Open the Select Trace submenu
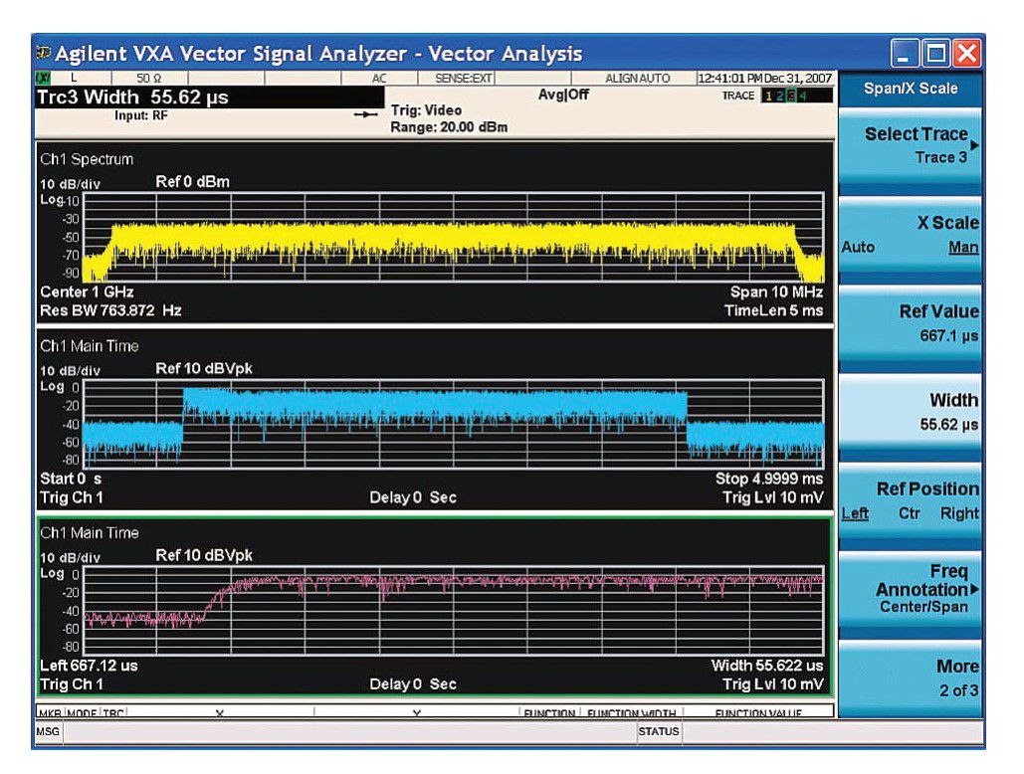1024x774 pixels. [912, 145]
